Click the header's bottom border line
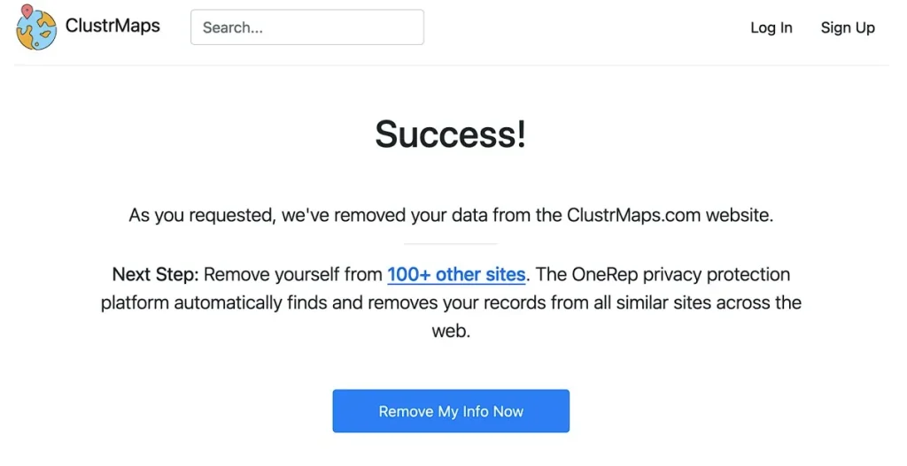Screen dimensions: 907x466 [x=451, y=65]
